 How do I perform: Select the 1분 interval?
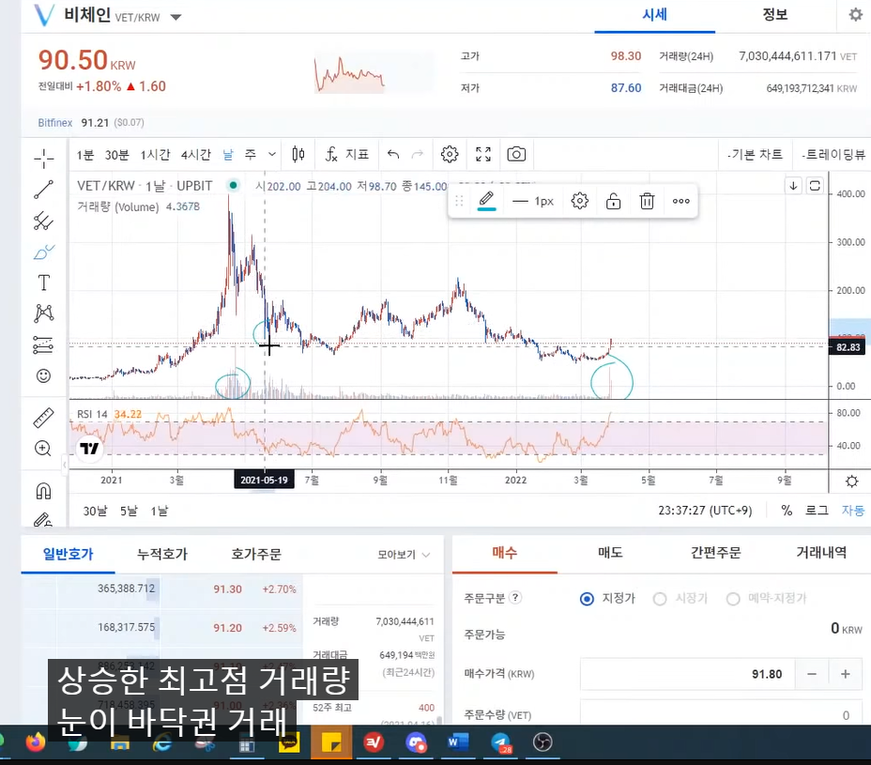point(85,155)
